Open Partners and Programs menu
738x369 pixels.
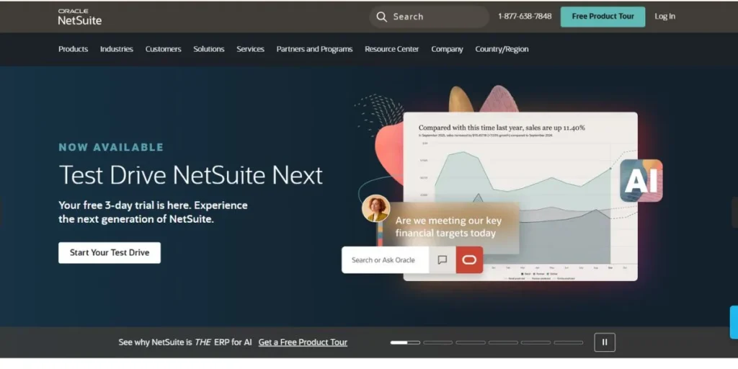(314, 49)
